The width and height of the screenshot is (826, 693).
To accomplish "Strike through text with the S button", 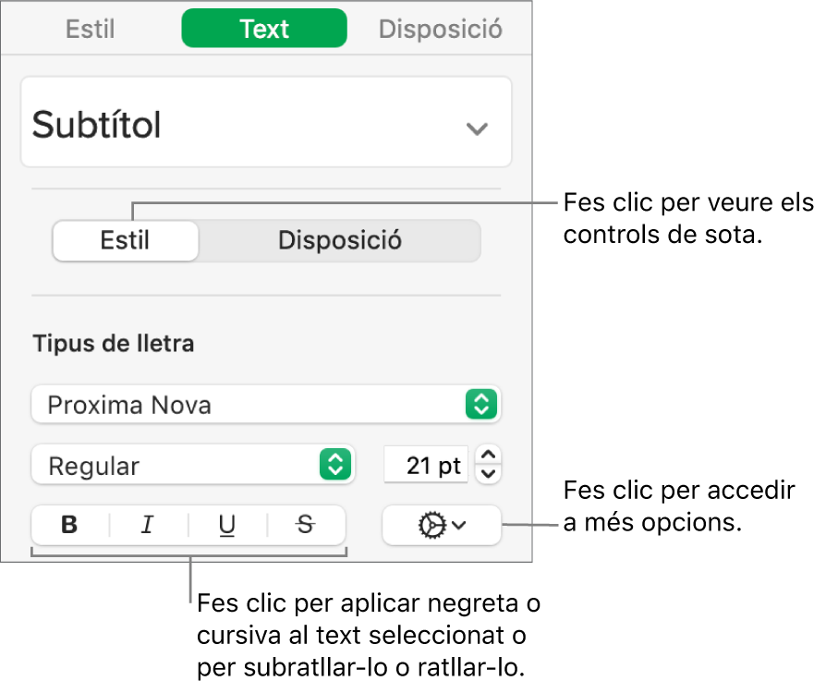I will pyautogui.click(x=306, y=525).
